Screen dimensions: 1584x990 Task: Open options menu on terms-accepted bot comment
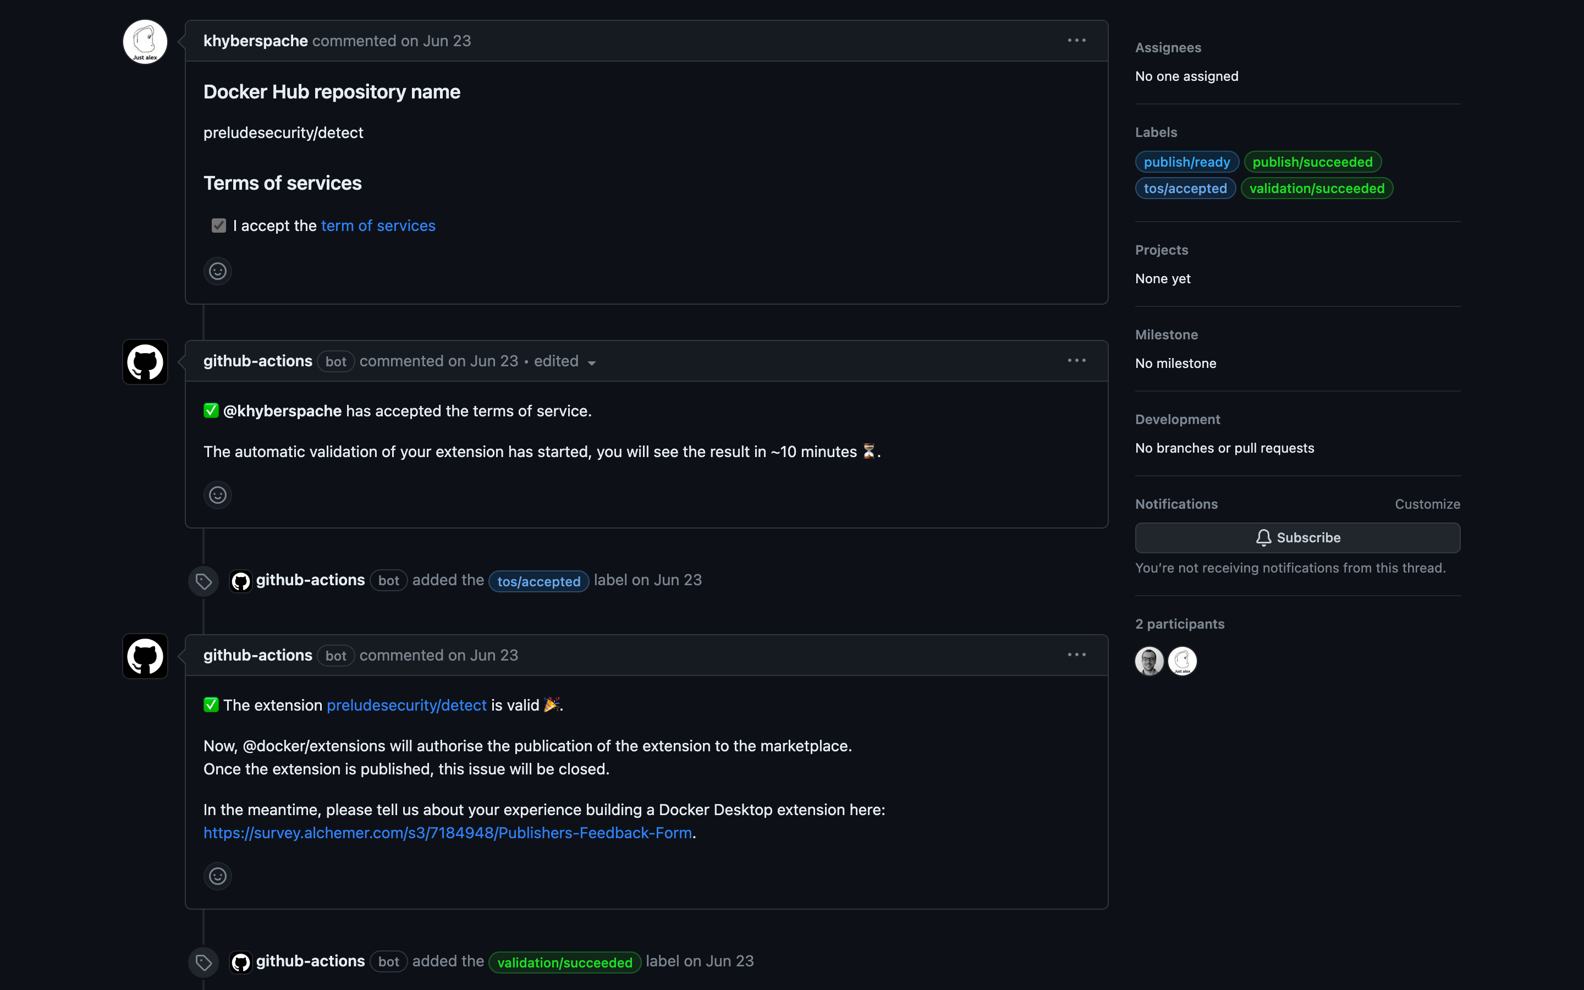tap(1077, 361)
